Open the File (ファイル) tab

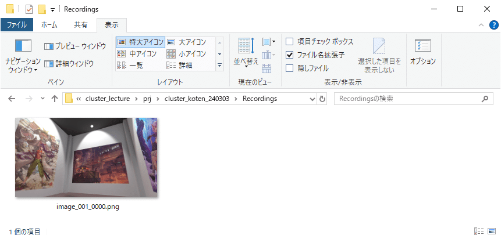[17, 25]
